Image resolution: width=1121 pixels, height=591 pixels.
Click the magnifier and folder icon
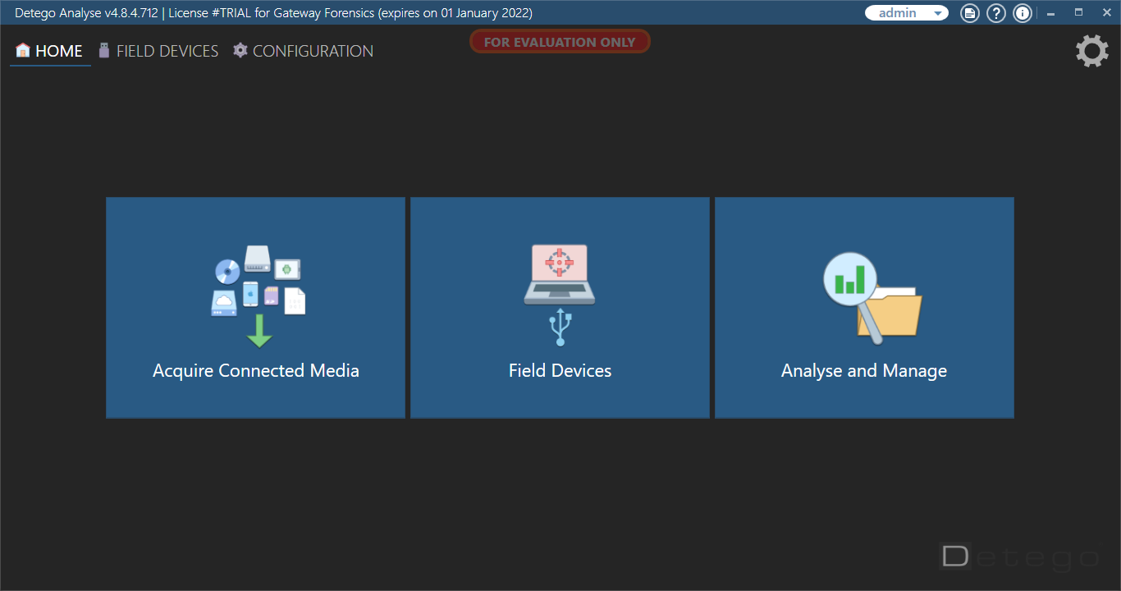click(872, 299)
